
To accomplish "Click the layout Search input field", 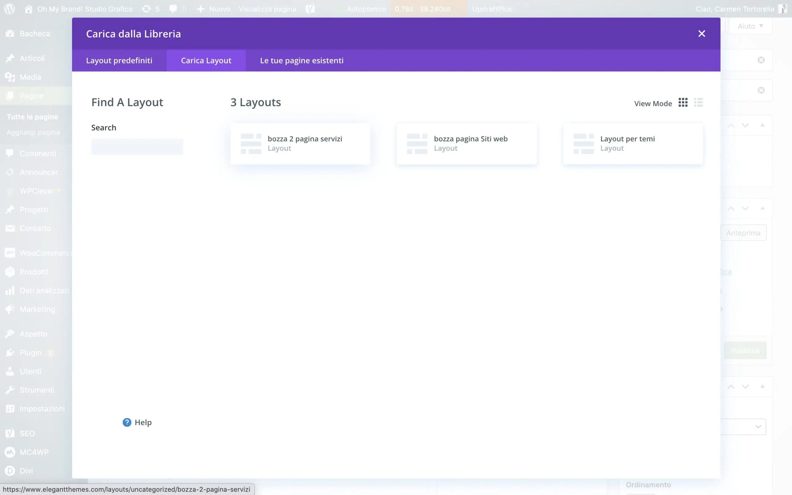I will coord(137,146).
